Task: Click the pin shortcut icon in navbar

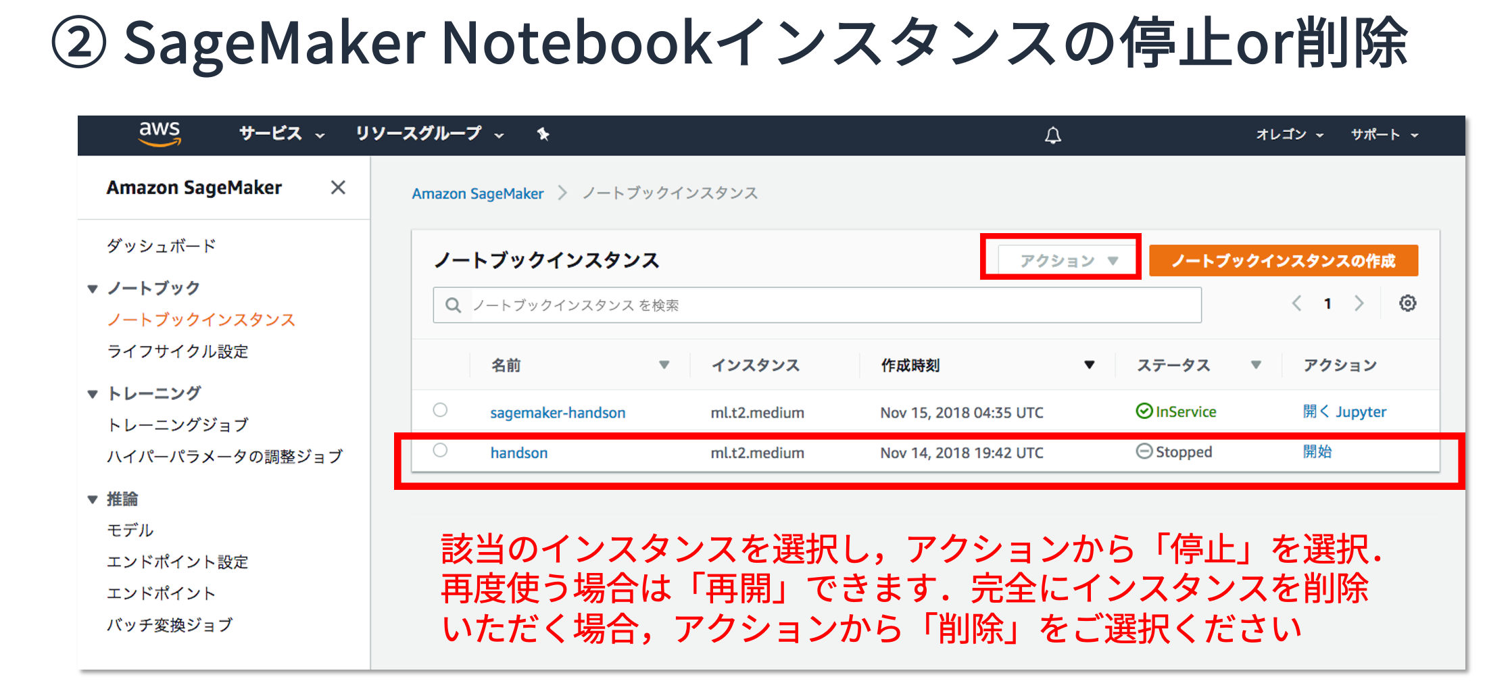Action: click(543, 134)
